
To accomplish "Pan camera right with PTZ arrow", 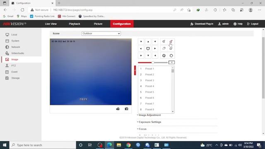I will pyautogui.click(x=155, y=49).
